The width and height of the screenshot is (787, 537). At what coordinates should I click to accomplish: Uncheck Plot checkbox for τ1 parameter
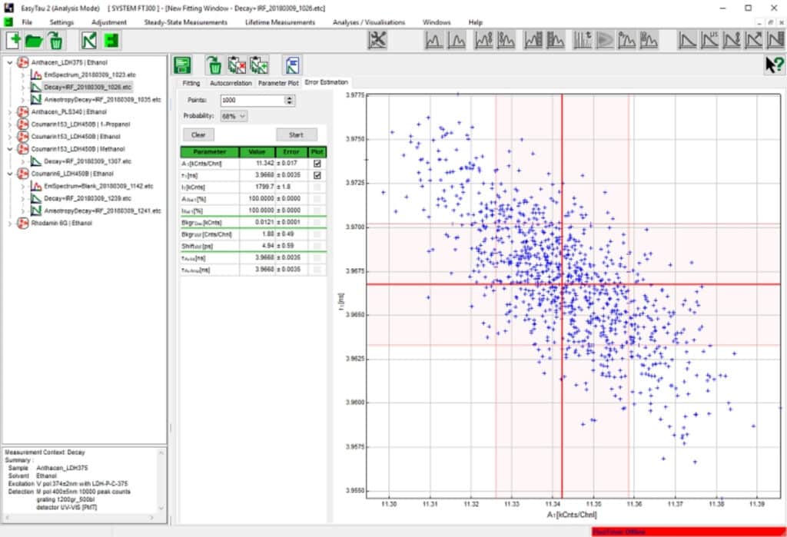pyautogui.click(x=317, y=175)
